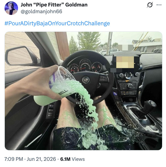Click the Cadillac emblem on the steering wheel

pyautogui.click(x=86, y=80)
